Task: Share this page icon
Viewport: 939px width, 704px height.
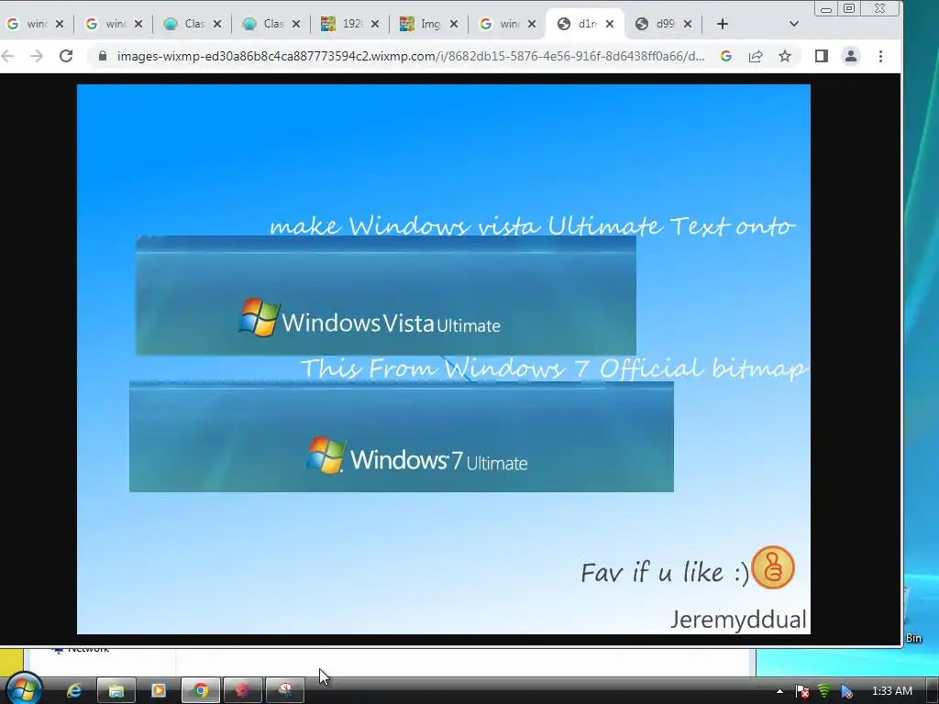Action: [756, 56]
